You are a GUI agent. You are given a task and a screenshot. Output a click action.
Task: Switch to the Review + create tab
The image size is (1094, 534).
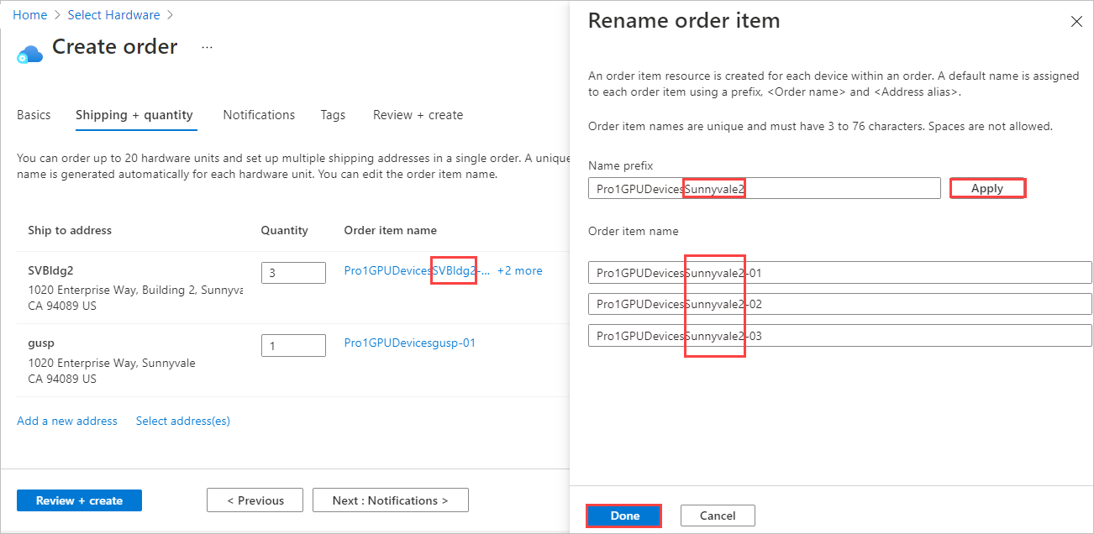point(418,114)
